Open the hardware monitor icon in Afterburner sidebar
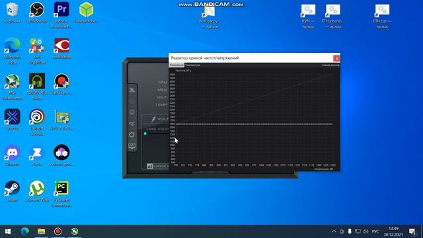Image resolution: width=423 pixels, height=238 pixels. click(132, 146)
